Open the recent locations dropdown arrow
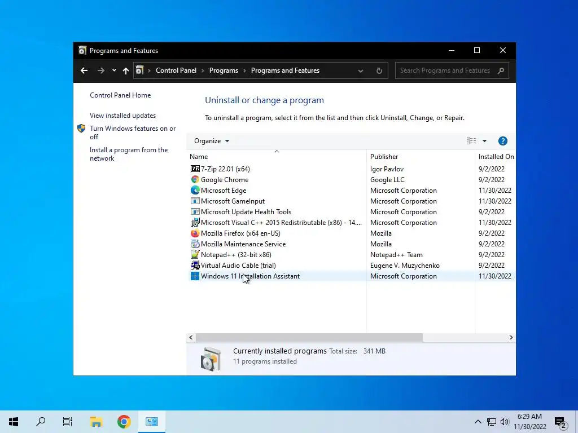The image size is (578, 433). pyautogui.click(x=114, y=70)
